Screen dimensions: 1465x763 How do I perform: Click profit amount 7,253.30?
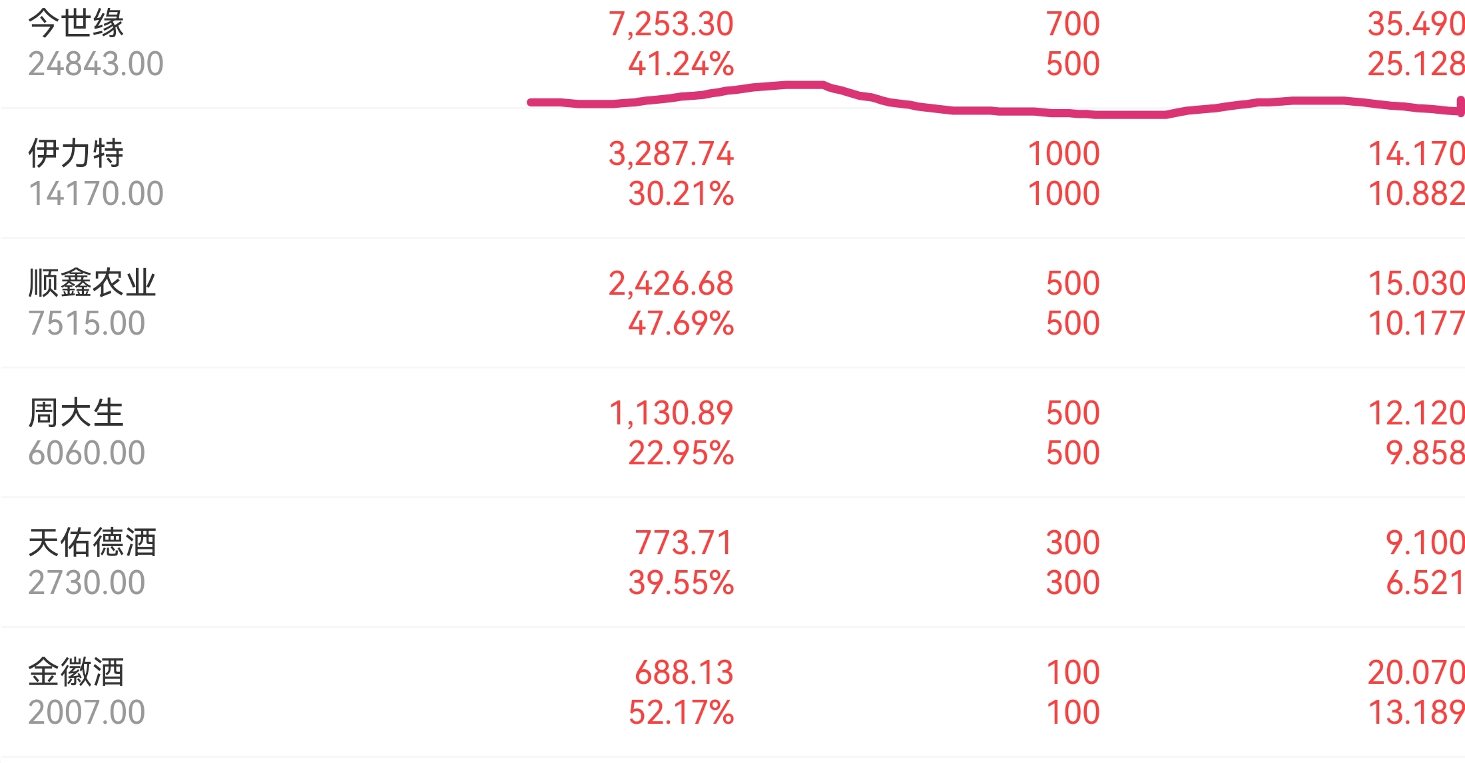point(671,25)
